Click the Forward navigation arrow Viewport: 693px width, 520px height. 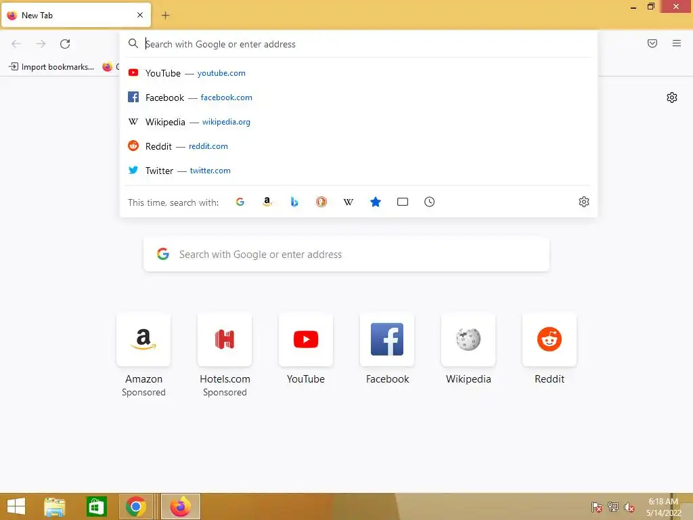tap(41, 44)
